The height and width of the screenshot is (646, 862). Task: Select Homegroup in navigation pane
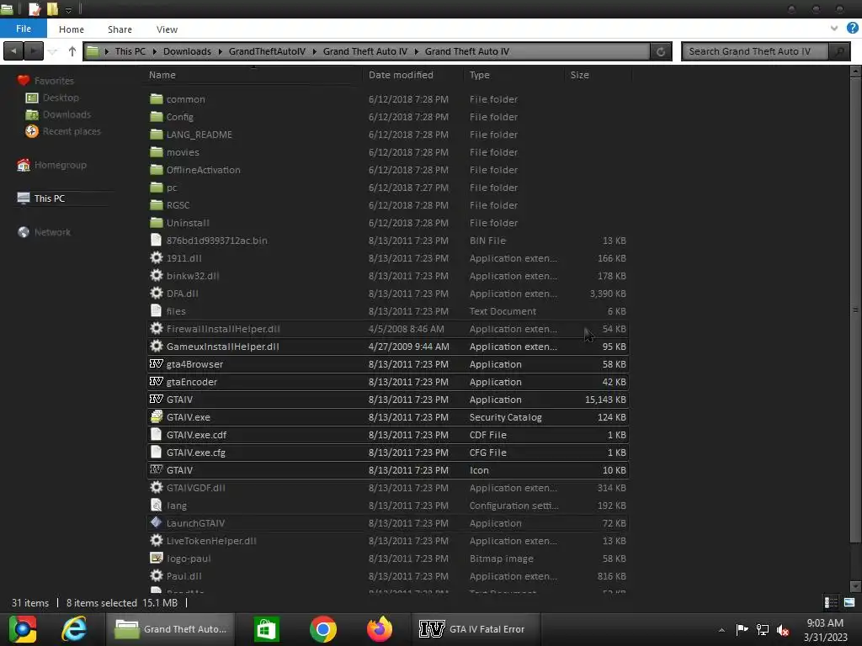(x=60, y=165)
